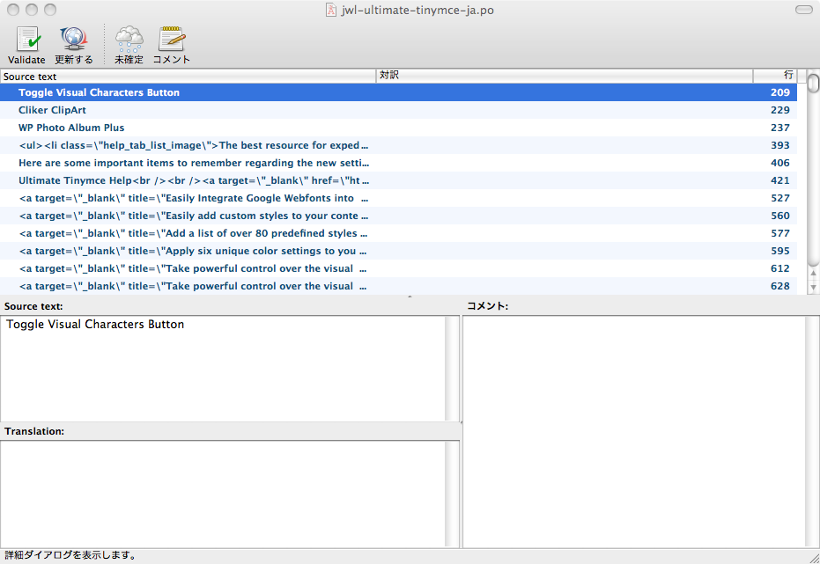The image size is (820, 564).
Task: Select the Google Webfonts entry at line 527
Action: tap(194, 198)
